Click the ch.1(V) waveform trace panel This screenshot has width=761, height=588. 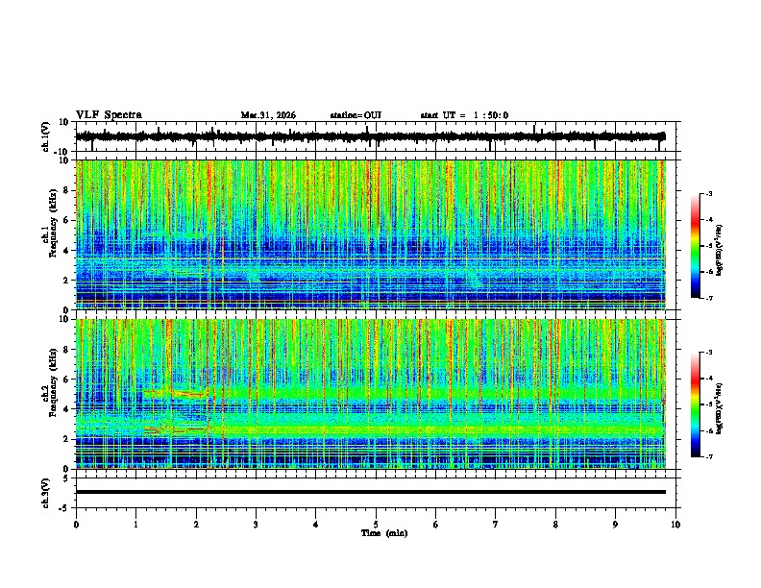point(378,136)
